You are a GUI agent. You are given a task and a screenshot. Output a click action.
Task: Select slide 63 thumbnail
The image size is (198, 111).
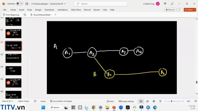click(13, 58)
